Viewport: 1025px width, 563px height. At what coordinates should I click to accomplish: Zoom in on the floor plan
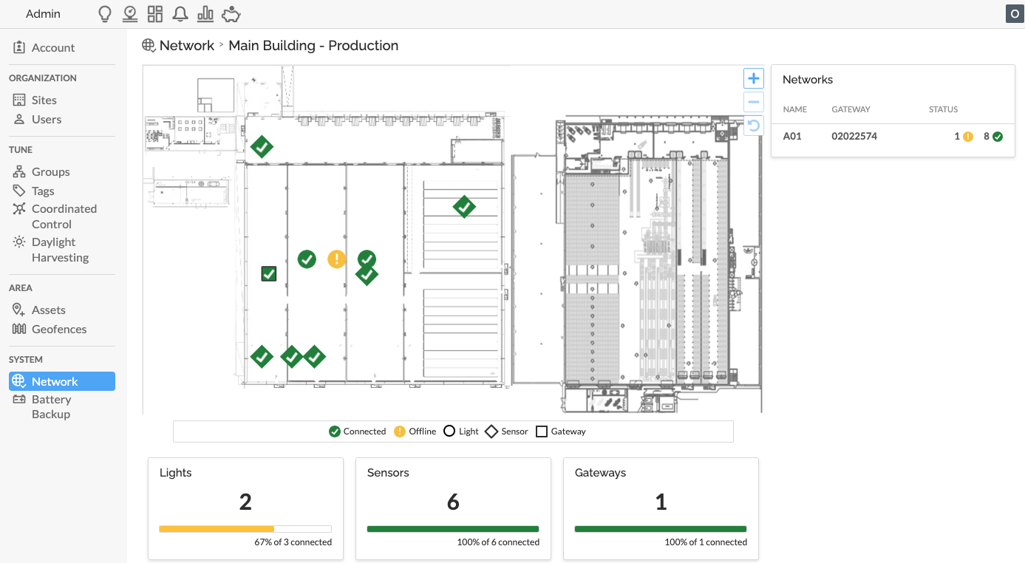click(x=753, y=78)
